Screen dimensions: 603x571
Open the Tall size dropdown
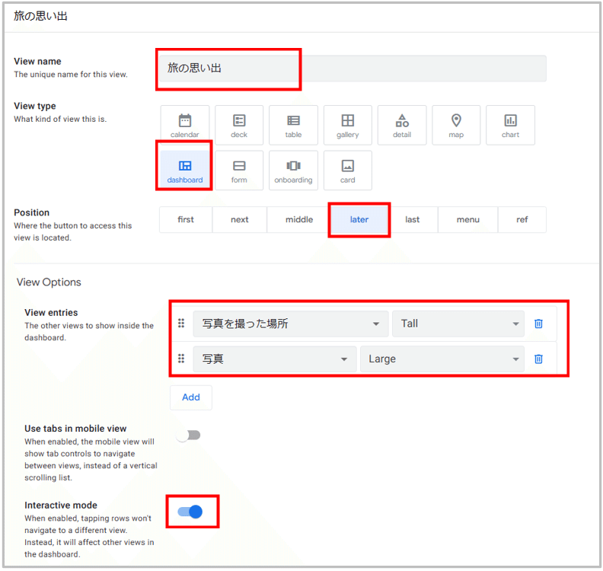click(x=458, y=324)
